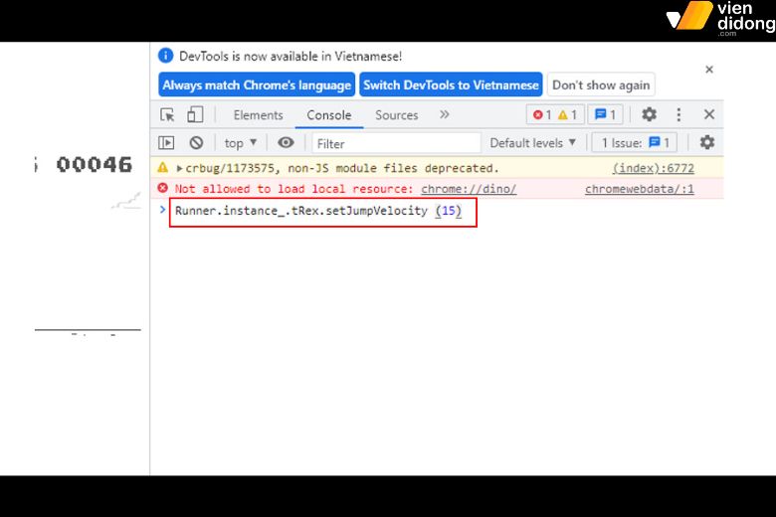Click the 'Not allowed to load local resource' text

(x=293, y=189)
